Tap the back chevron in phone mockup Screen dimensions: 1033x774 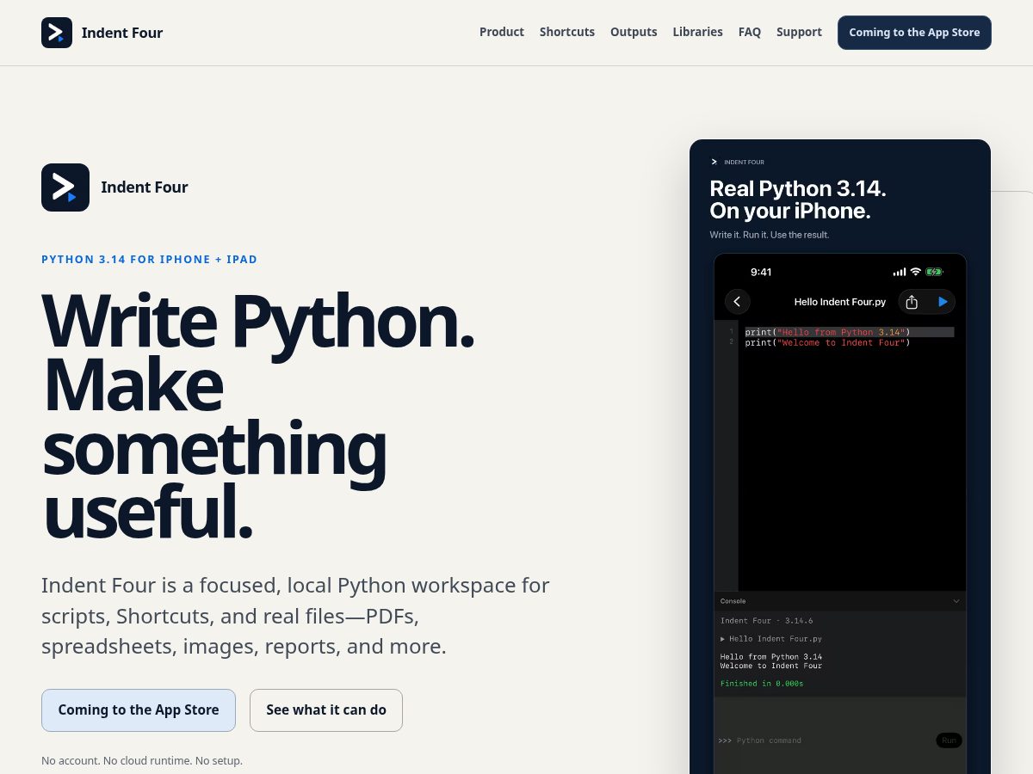click(x=737, y=302)
